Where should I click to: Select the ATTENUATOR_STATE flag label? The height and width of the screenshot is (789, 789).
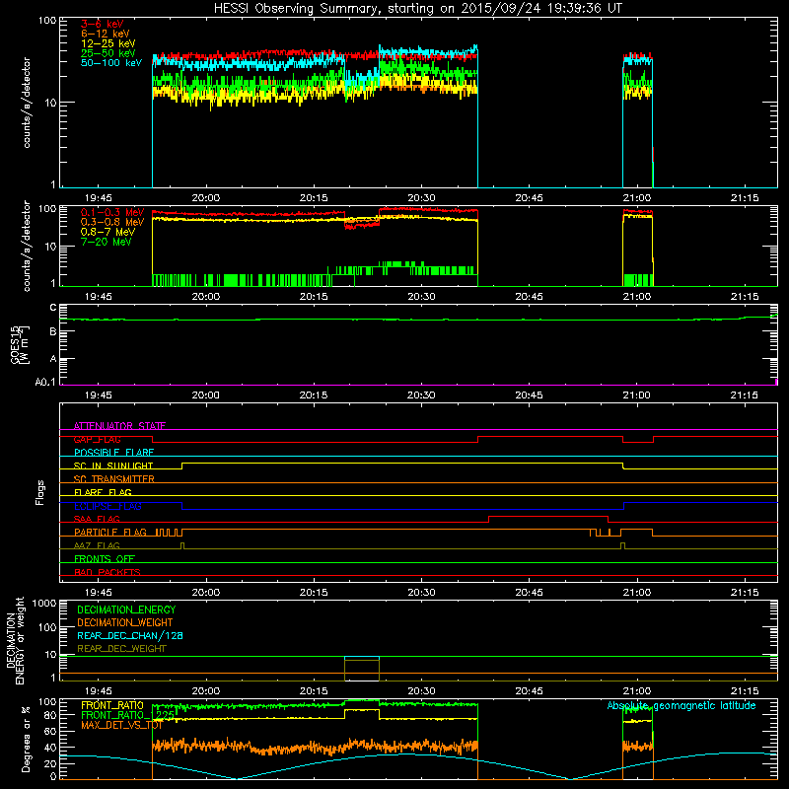pos(119,426)
